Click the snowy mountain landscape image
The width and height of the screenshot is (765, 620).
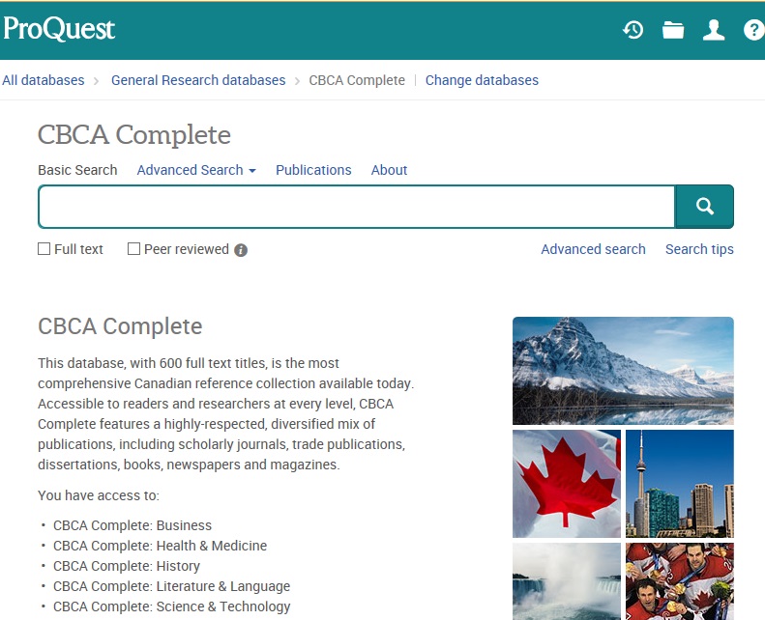(x=623, y=371)
